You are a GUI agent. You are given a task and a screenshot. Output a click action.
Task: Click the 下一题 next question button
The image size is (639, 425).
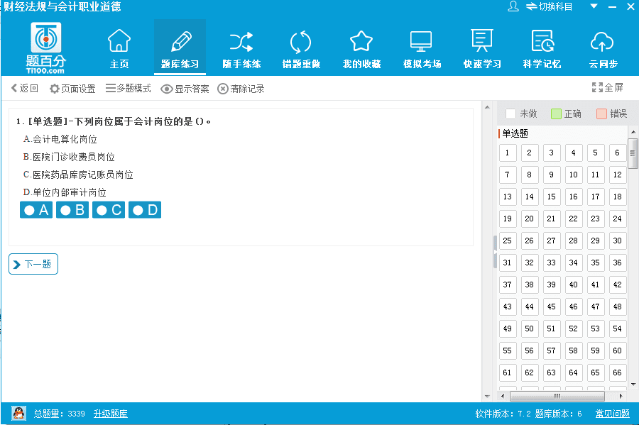(x=33, y=264)
